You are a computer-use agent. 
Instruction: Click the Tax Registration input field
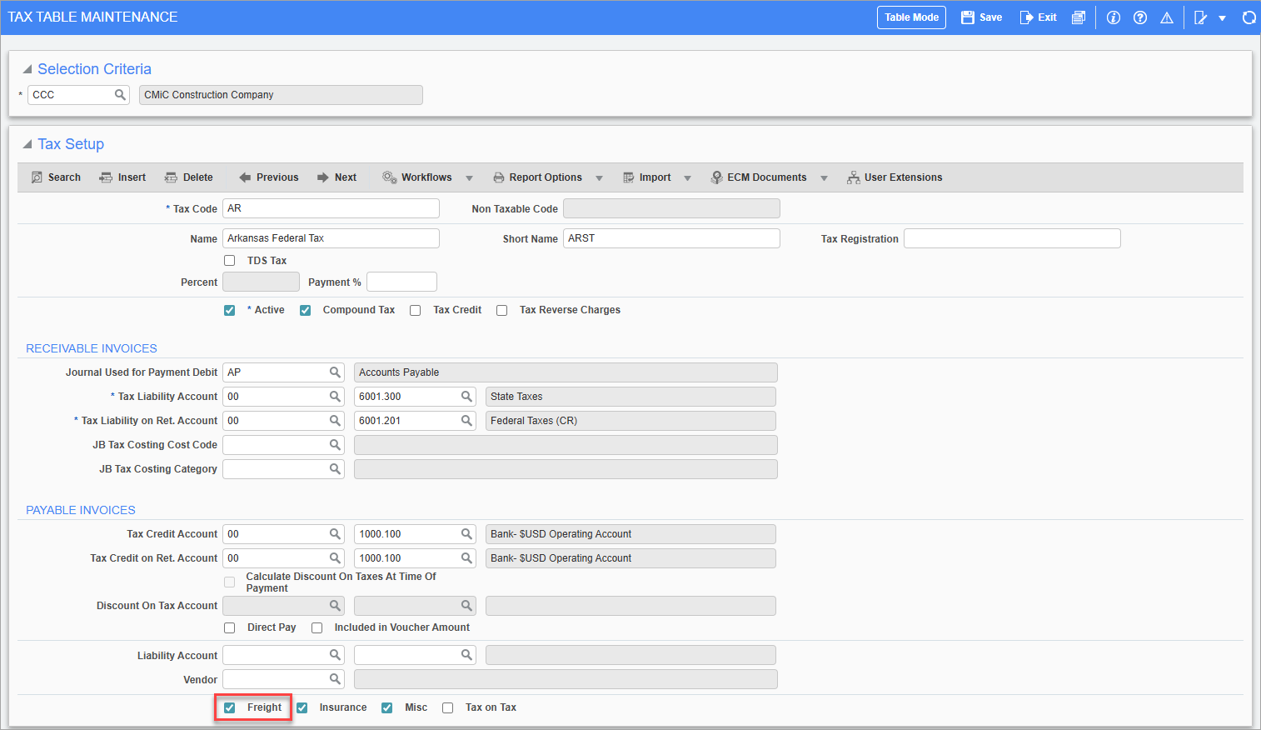[1012, 238]
